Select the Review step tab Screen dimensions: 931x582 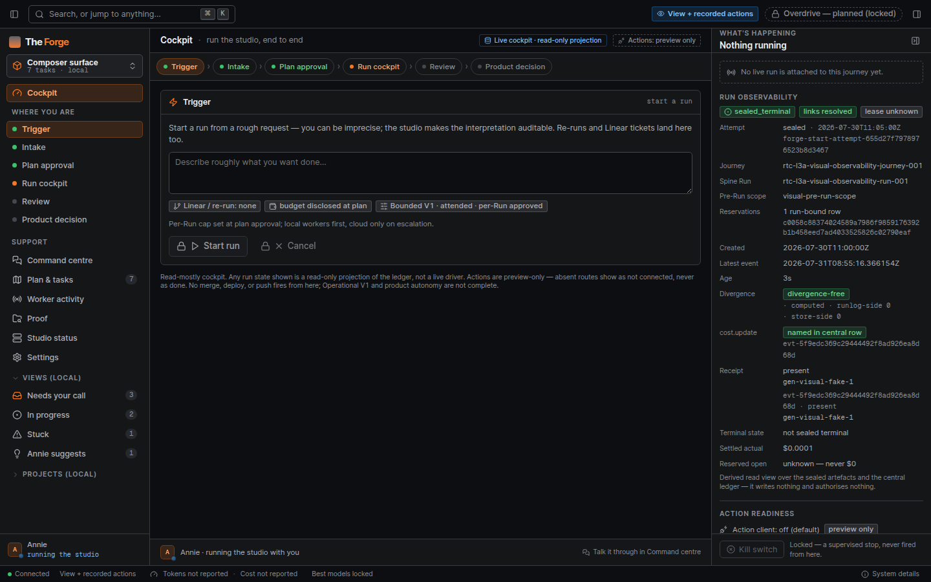(x=438, y=67)
